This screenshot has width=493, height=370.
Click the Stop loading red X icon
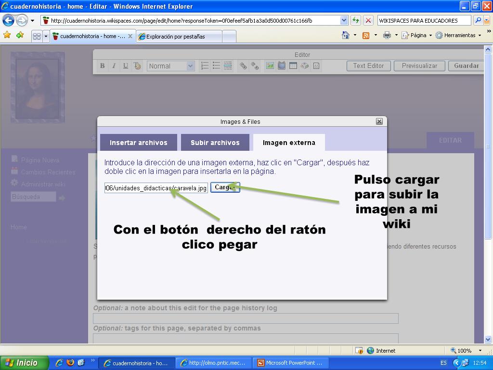pos(368,21)
